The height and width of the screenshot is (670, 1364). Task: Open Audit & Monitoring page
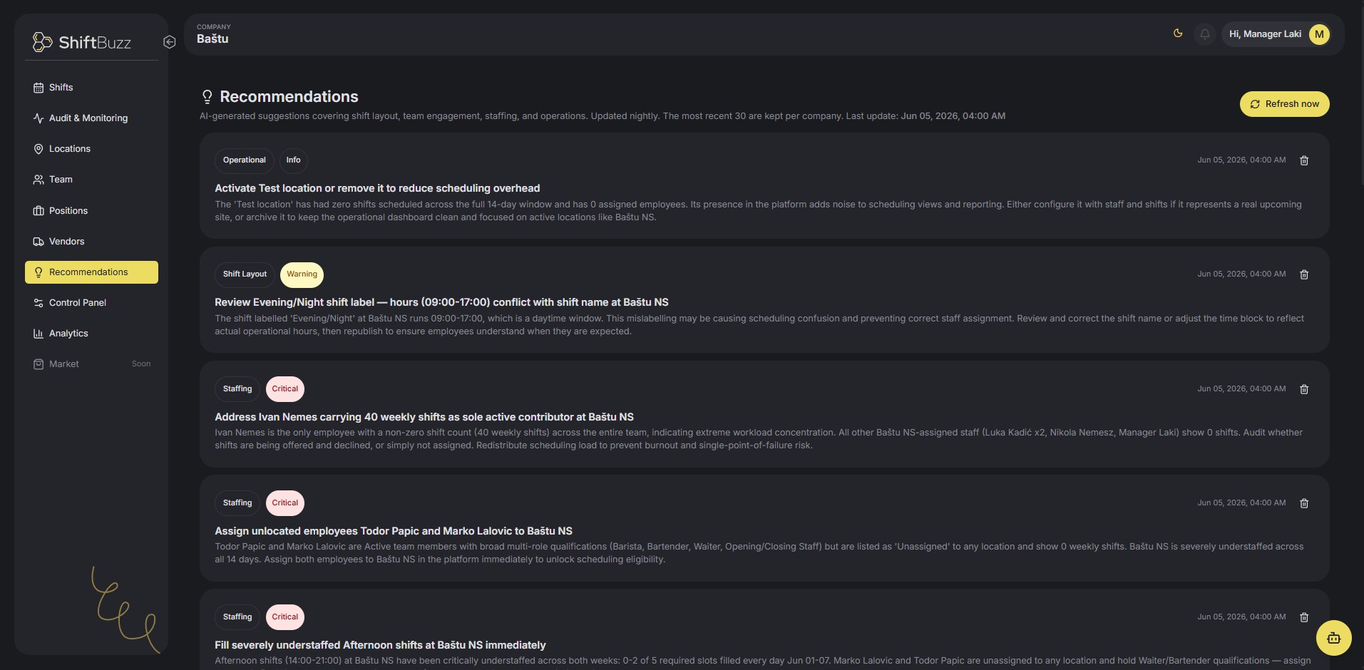pos(91,118)
